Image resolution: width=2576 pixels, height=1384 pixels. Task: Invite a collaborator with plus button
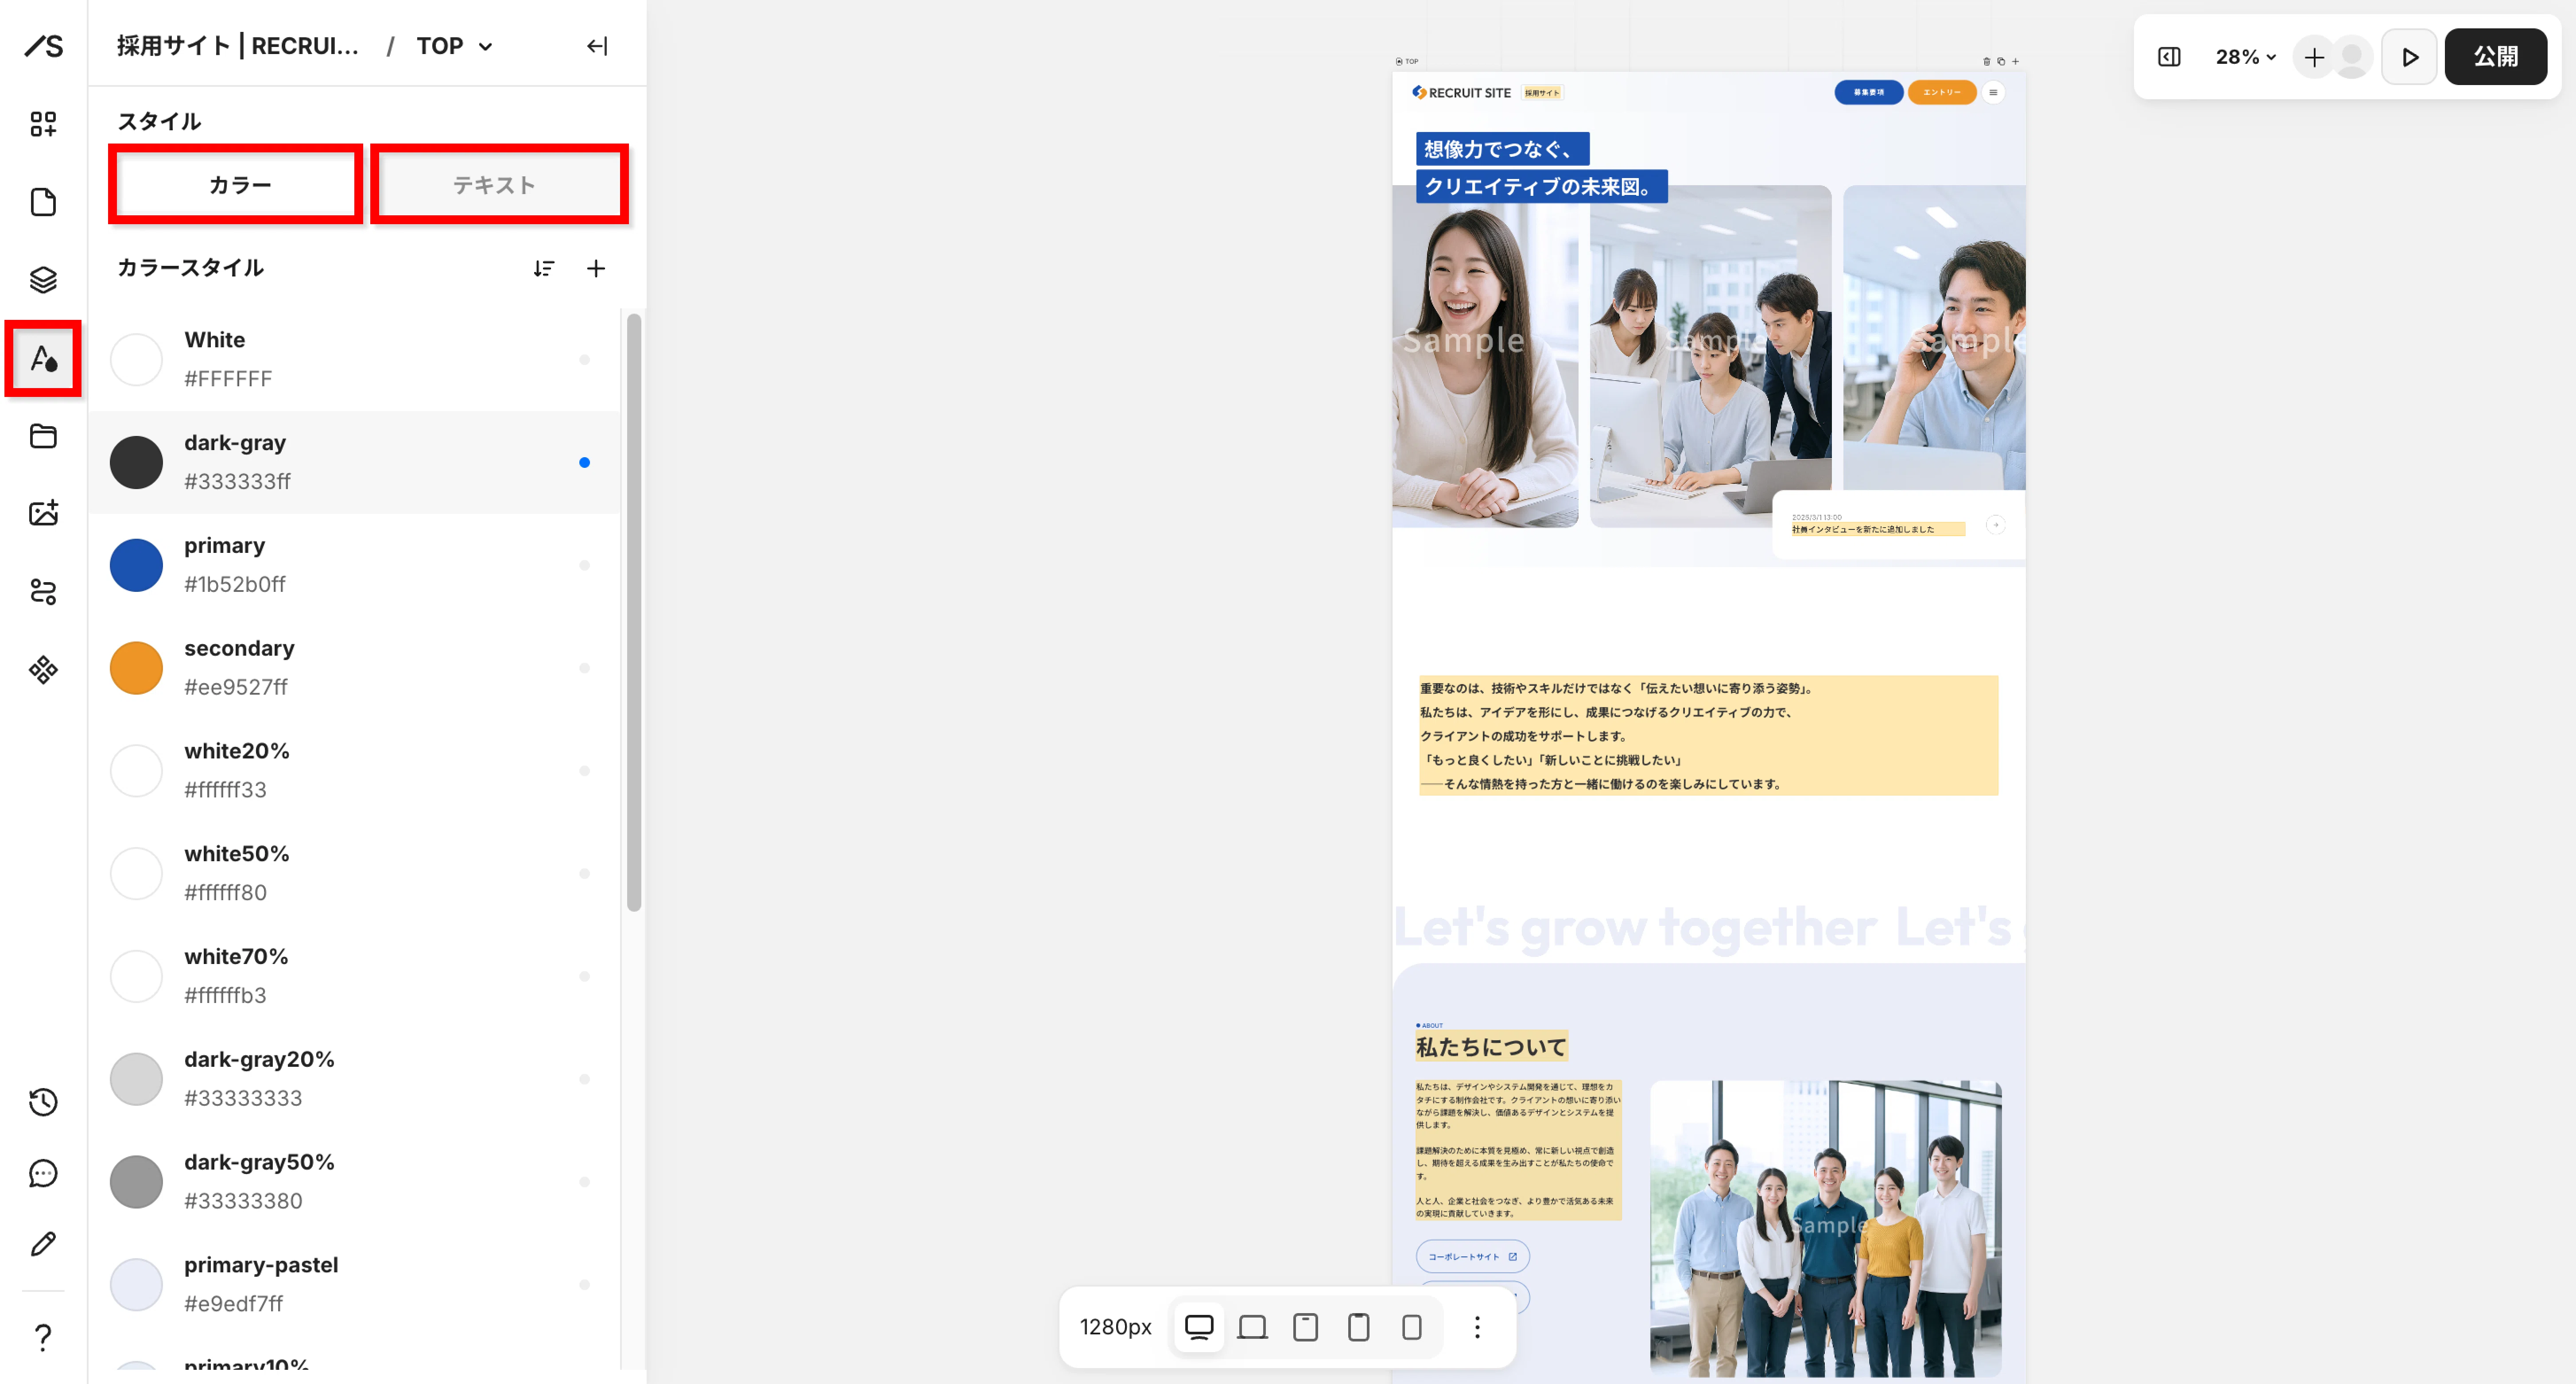click(x=2313, y=57)
